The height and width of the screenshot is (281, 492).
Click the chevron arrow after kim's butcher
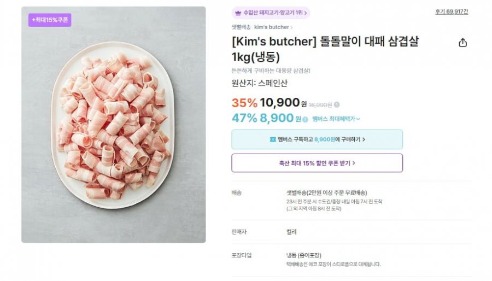point(292,27)
